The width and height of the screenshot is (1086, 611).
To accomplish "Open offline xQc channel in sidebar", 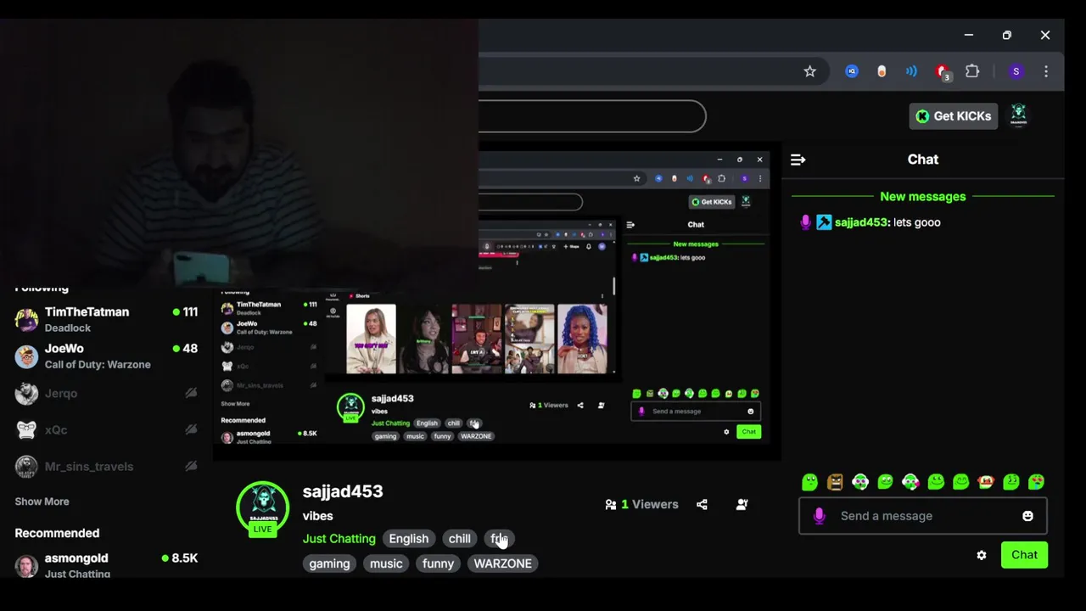I will pyautogui.click(x=106, y=429).
